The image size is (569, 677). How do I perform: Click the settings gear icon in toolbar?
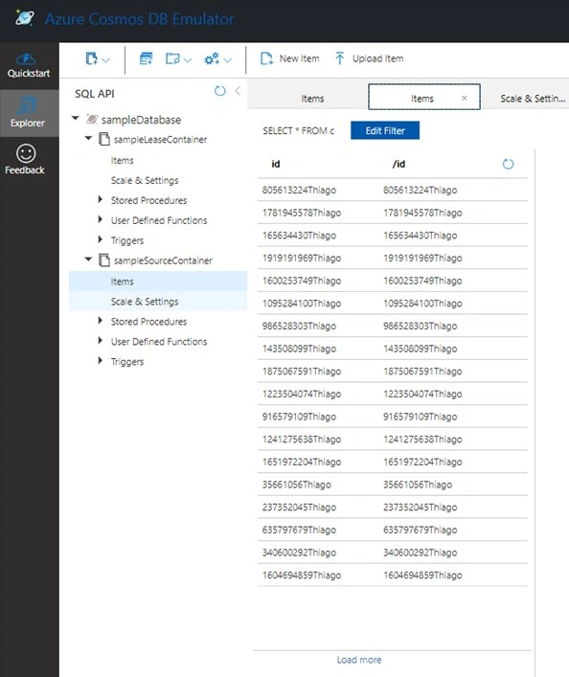tap(212, 58)
